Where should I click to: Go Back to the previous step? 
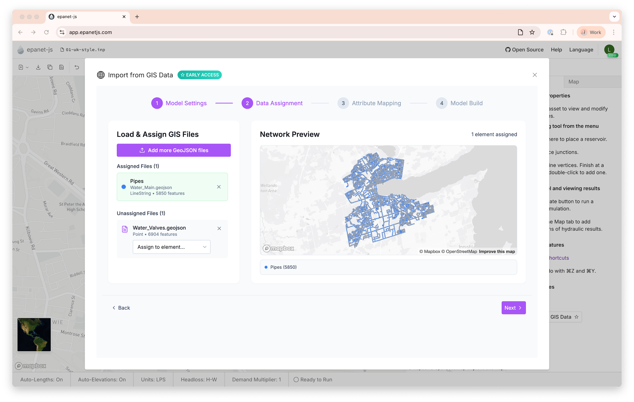click(121, 308)
